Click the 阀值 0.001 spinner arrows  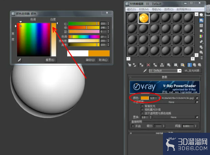coord(196,126)
